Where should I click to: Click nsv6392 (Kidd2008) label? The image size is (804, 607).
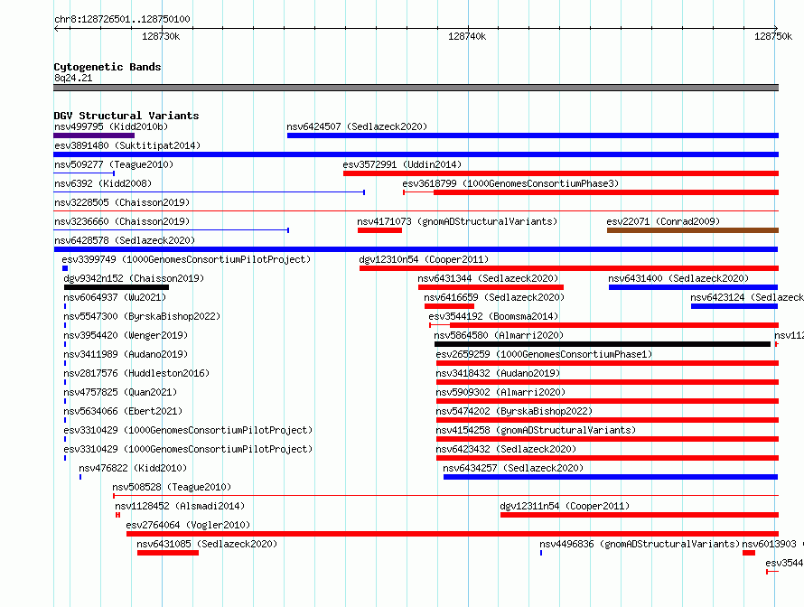pos(103,183)
